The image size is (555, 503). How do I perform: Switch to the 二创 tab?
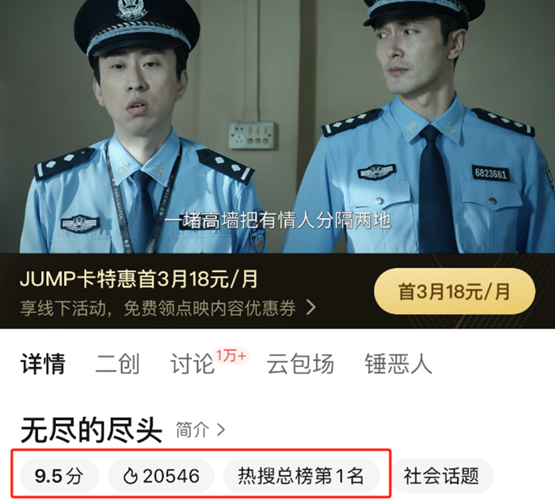[x=117, y=364]
